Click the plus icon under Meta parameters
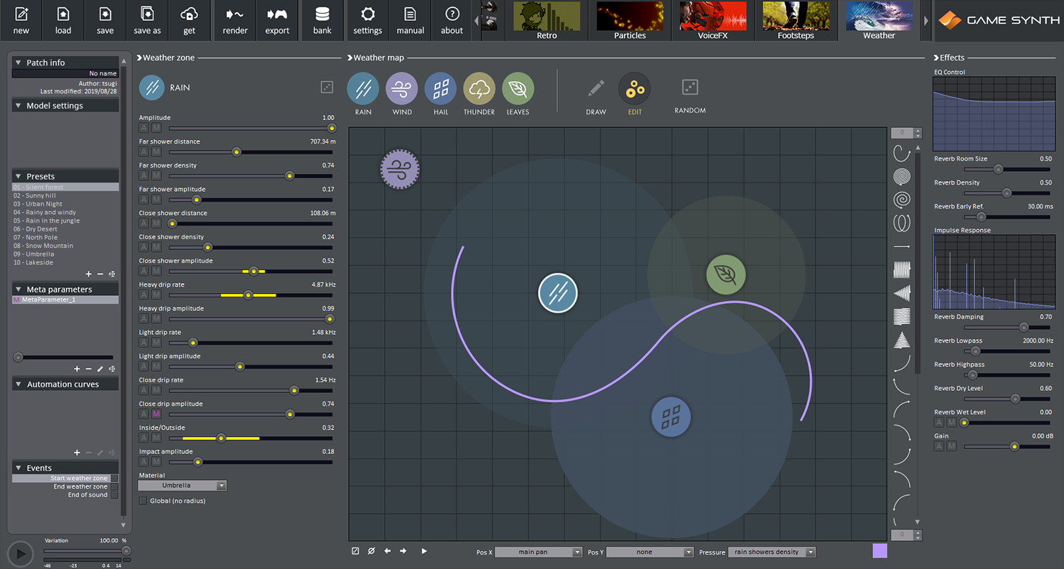1064x569 pixels. coord(77,369)
